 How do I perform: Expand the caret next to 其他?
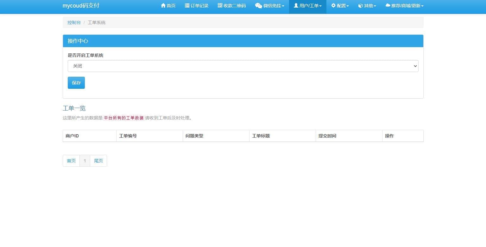coord(375,6)
